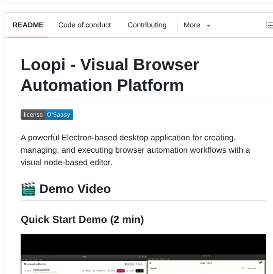Open the outline list icon
The height and width of the screenshot is (274, 273).
point(269,25)
